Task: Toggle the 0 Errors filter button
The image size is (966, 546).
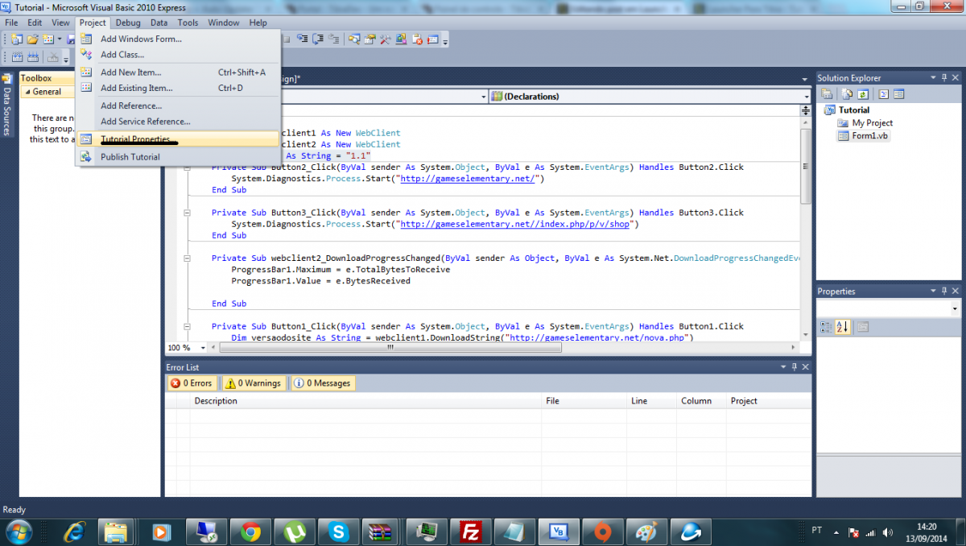Action: 191,383
